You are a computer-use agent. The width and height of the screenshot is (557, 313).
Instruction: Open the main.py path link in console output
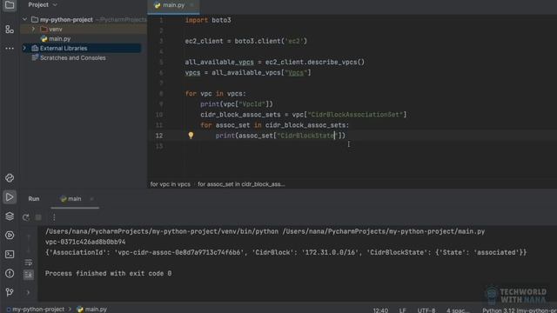(x=384, y=231)
